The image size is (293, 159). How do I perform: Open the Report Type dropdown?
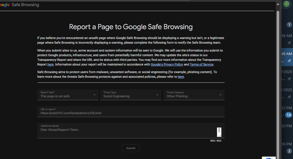tap(68, 95)
